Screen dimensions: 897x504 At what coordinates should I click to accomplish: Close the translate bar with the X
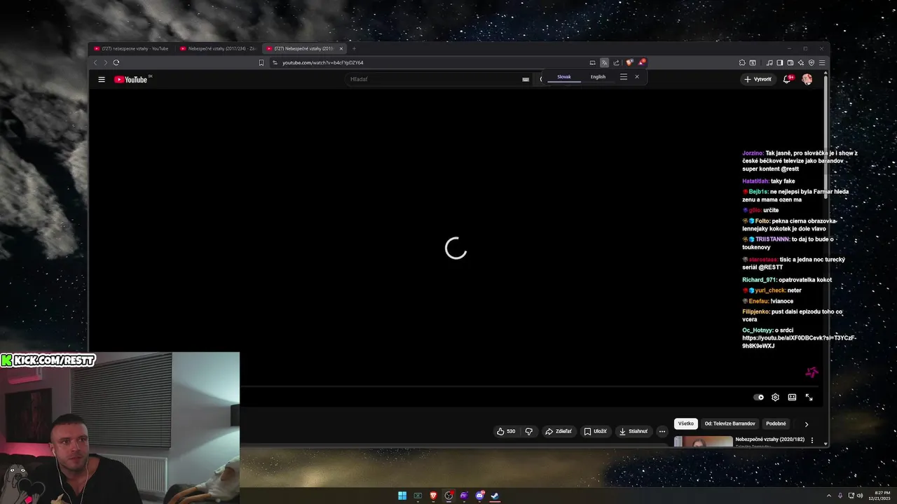pos(637,76)
